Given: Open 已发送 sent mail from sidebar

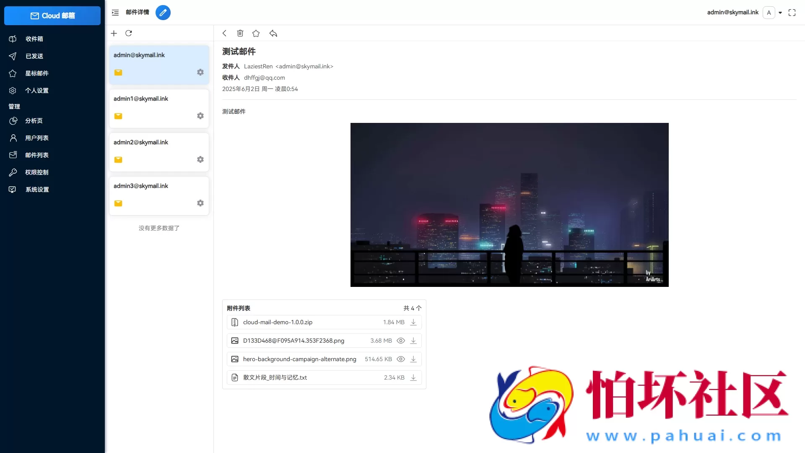Looking at the screenshot, I should pyautogui.click(x=13, y=56).
